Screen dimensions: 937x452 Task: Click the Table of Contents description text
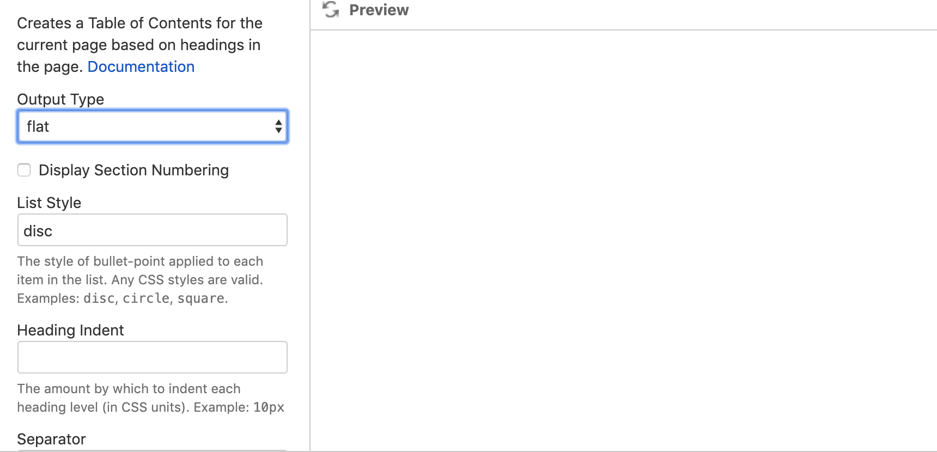pos(140,45)
